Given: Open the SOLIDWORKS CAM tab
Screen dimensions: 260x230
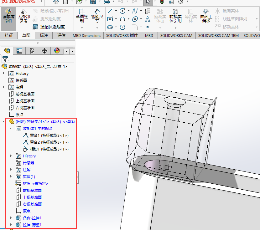Looking at the screenshot, I should [x=176, y=35].
